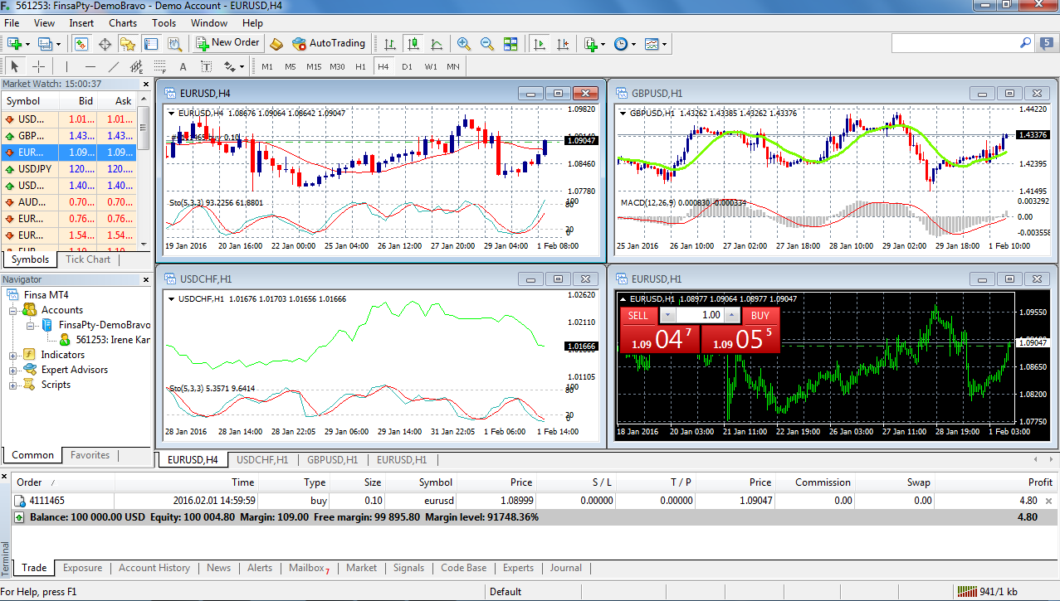
Task: Switch to the Account History tab
Action: (154, 568)
